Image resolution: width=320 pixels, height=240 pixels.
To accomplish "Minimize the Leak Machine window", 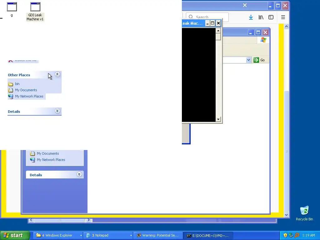I will [x=207, y=23].
